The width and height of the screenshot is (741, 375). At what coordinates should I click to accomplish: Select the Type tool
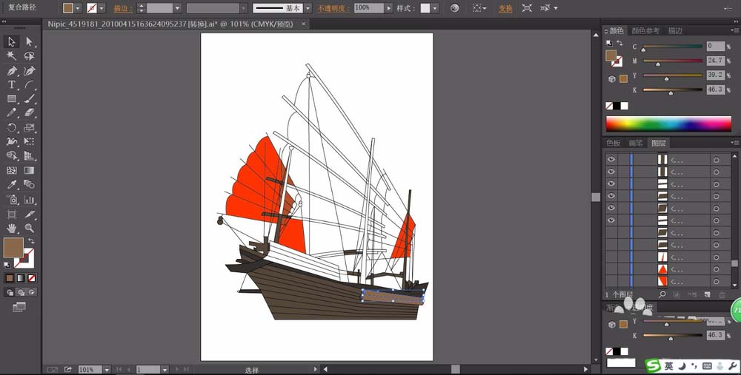pos(12,85)
